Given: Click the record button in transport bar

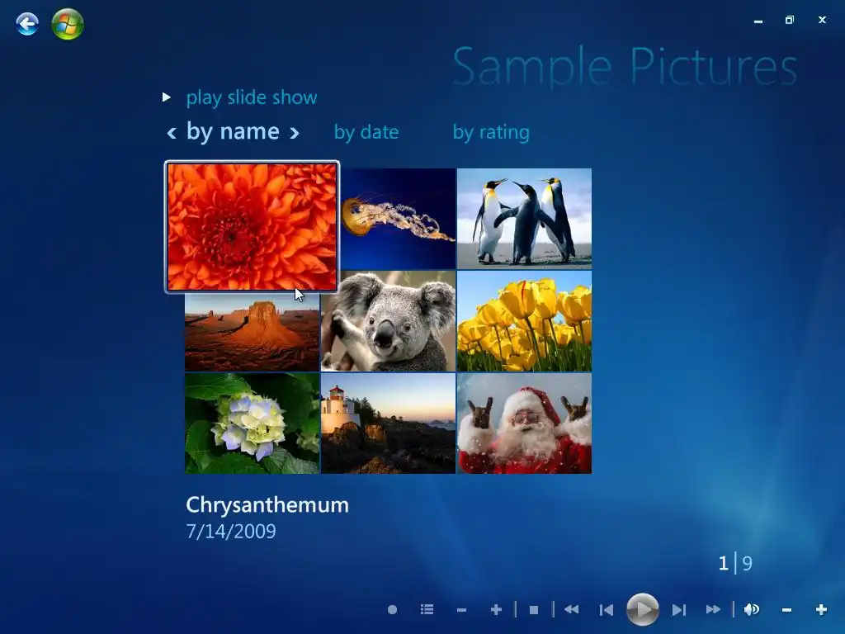Looking at the screenshot, I should [x=392, y=610].
